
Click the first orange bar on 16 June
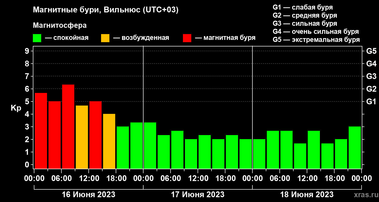click(x=82, y=137)
